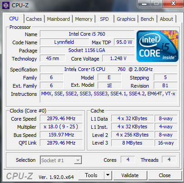Click the Close button at bottom

click(x=165, y=175)
